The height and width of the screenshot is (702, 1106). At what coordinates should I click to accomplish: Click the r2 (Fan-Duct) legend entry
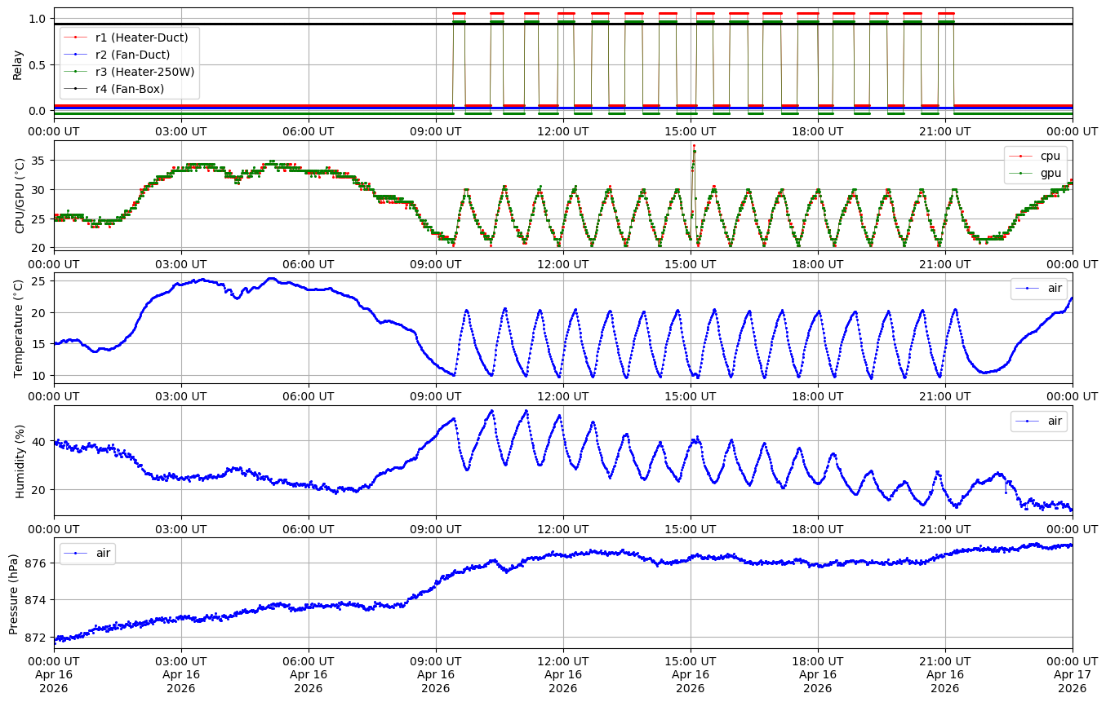pyautogui.click(x=132, y=54)
